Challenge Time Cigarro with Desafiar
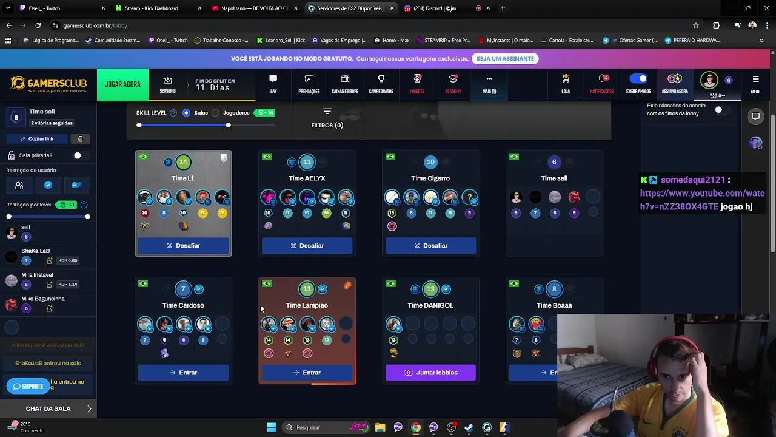Viewport: 776px width, 437px height. coord(430,245)
